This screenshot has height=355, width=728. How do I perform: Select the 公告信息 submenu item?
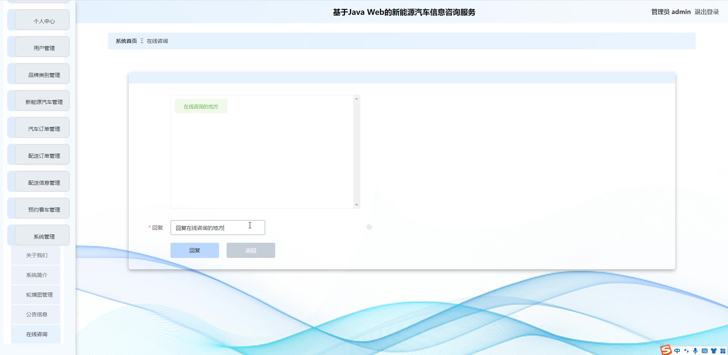[x=36, y=314]
